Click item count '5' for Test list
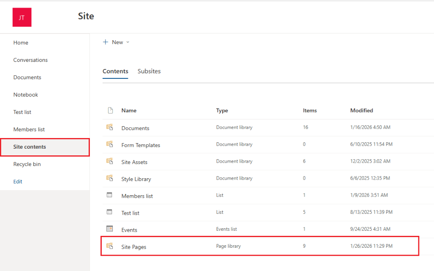The width and height of the screenshot is (434, 271). (x=304, y=212)
